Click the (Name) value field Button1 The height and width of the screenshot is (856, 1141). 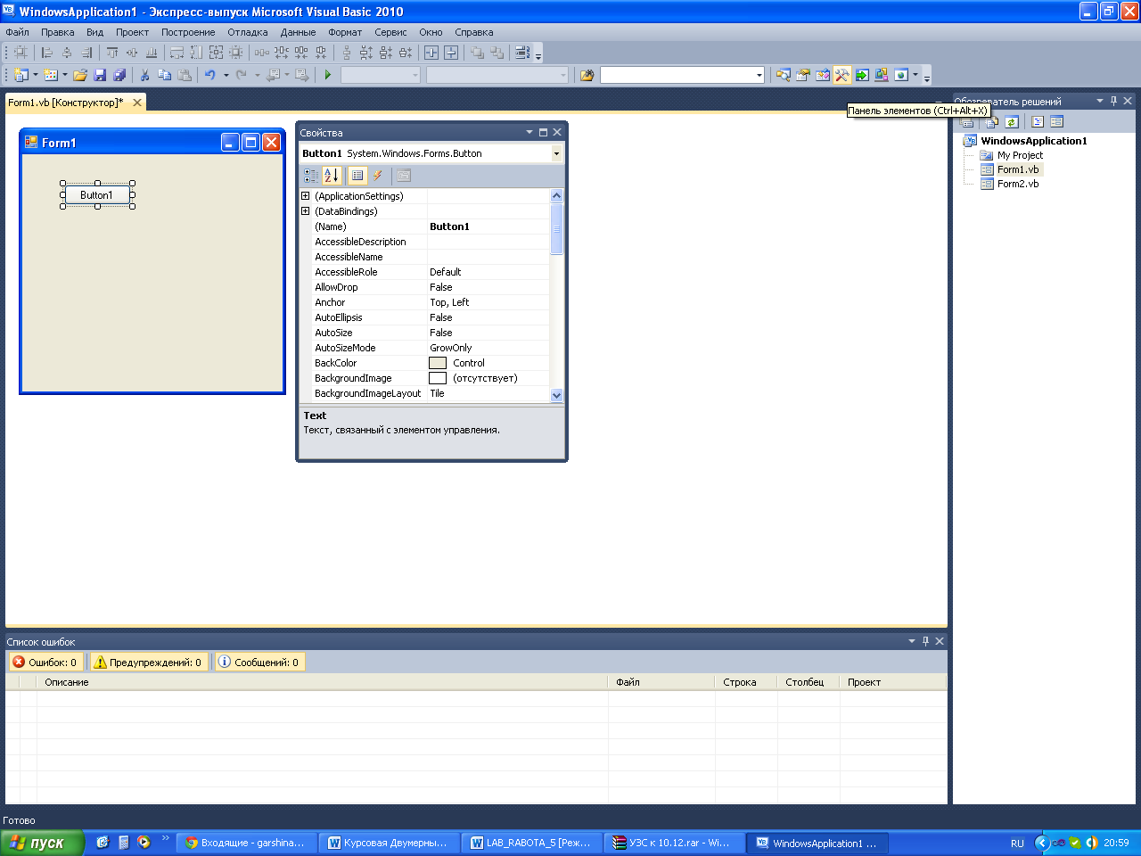pyautogui.click(x=488, y=226)
